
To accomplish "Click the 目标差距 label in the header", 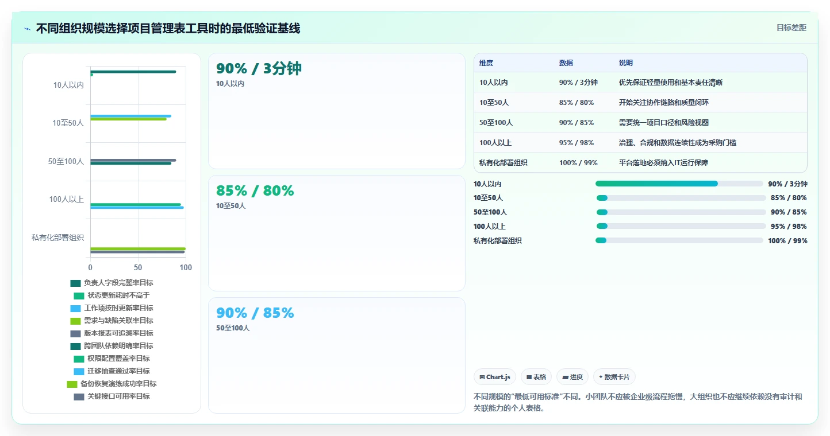I will pyautogui.click(x=791, y=28).
